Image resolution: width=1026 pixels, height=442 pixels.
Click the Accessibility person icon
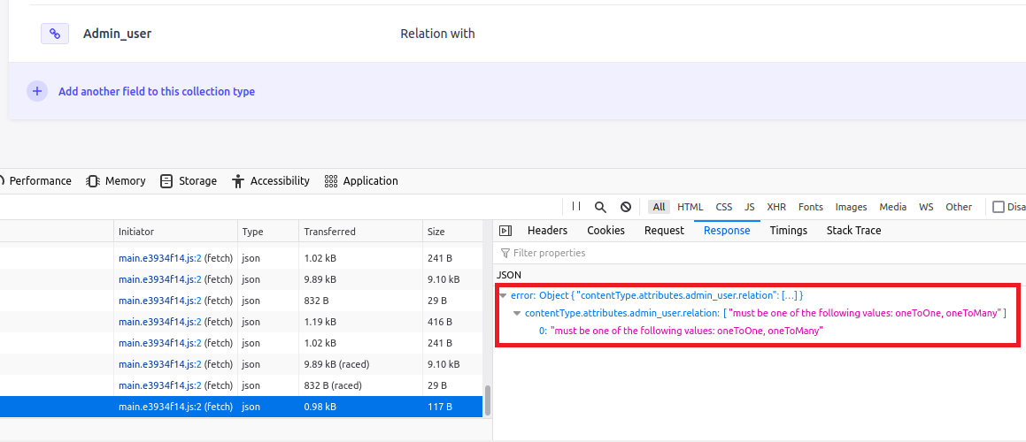click(x=237, y=181)
